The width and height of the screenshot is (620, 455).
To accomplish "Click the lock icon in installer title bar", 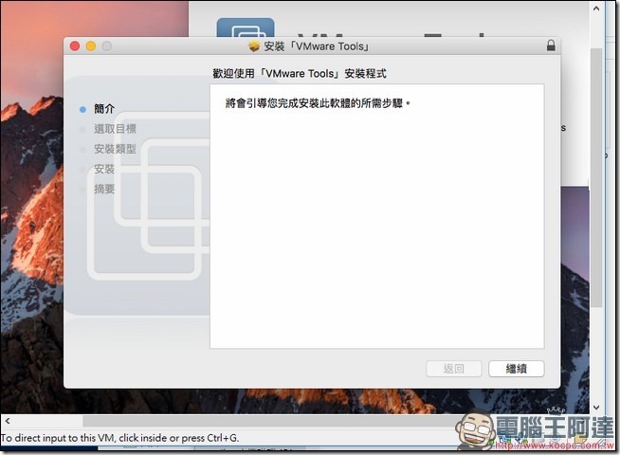I will coord(551,45).
